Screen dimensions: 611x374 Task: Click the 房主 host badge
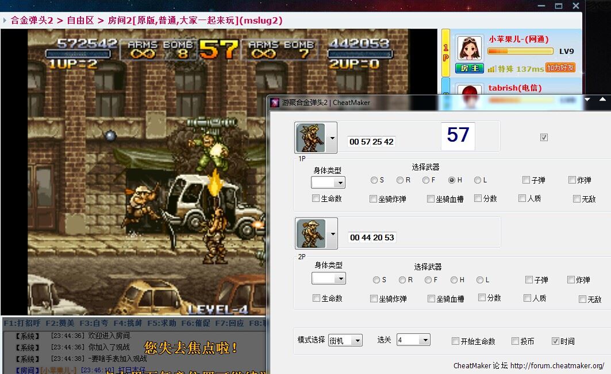[470, 68]
